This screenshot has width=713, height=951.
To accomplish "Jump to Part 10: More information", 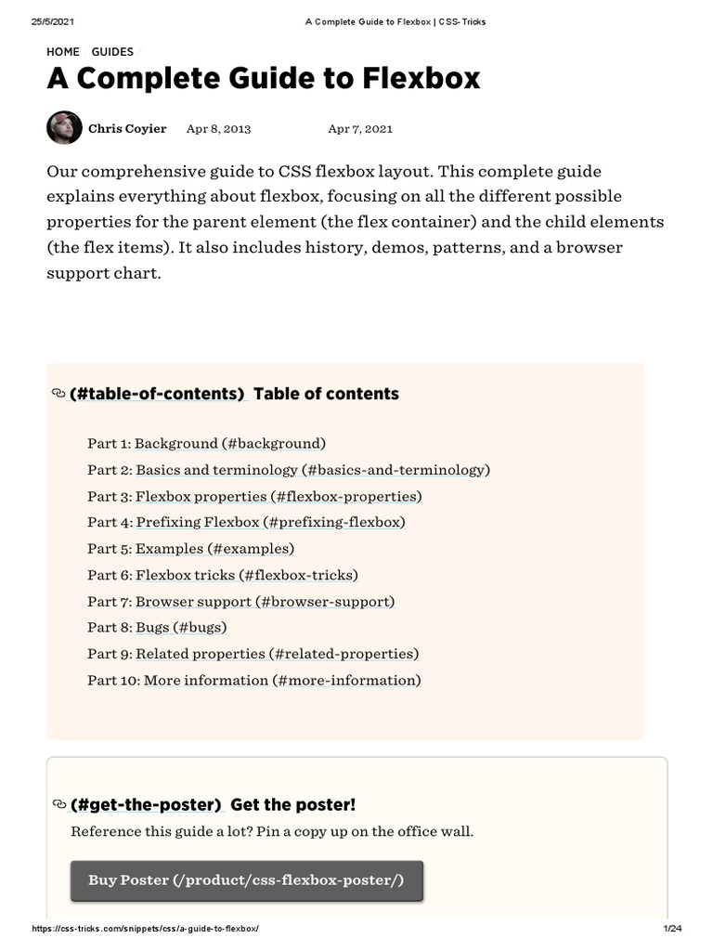I will point(254,681).
